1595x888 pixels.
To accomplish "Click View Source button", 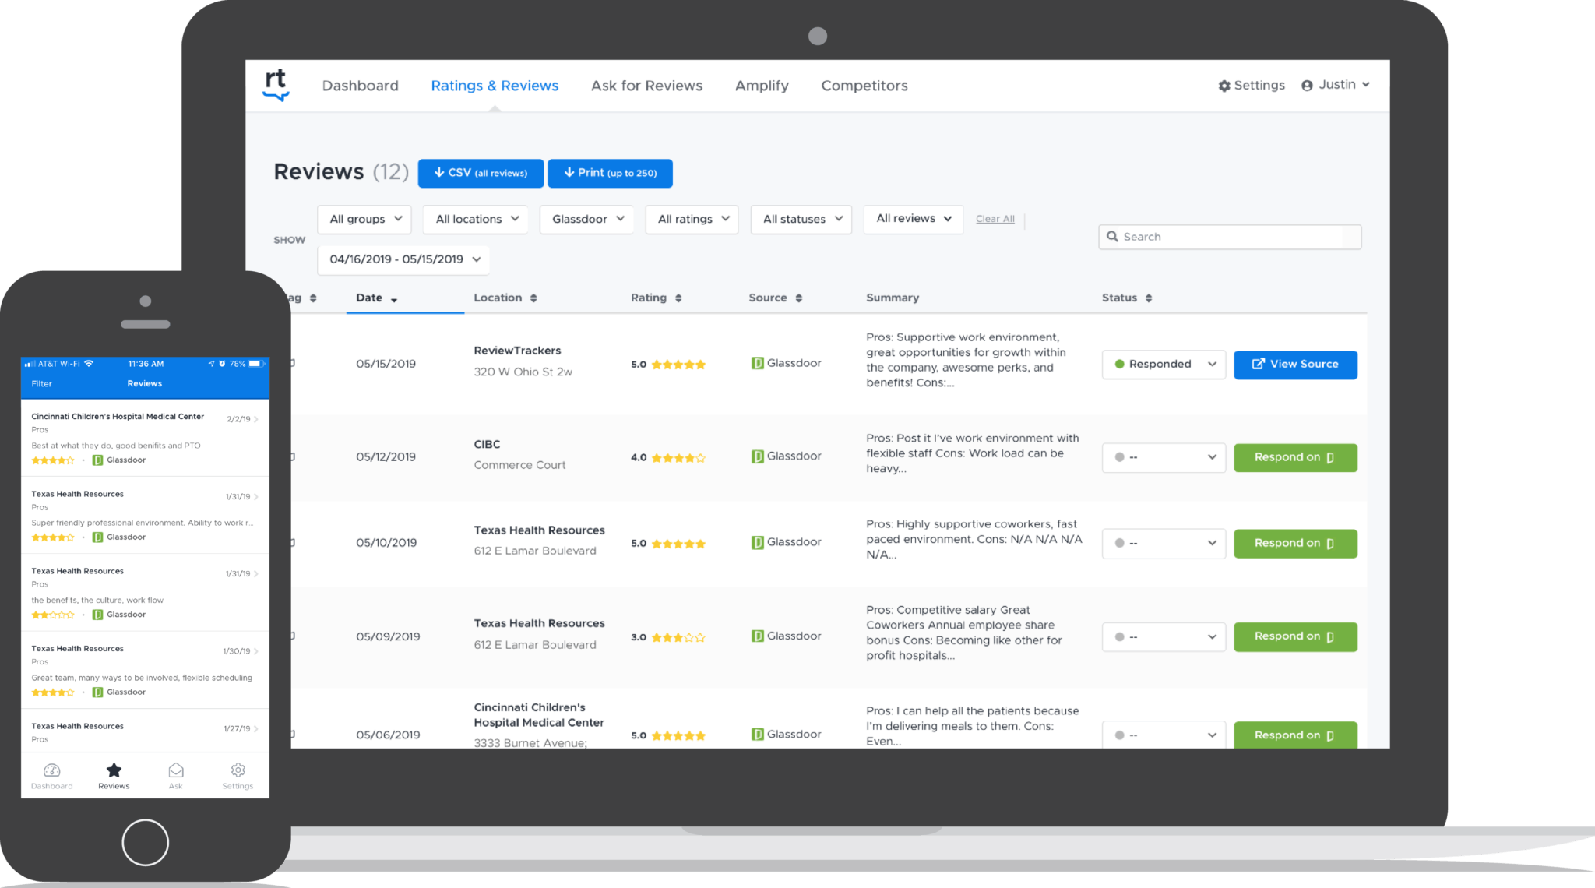I will [1296, 365].
